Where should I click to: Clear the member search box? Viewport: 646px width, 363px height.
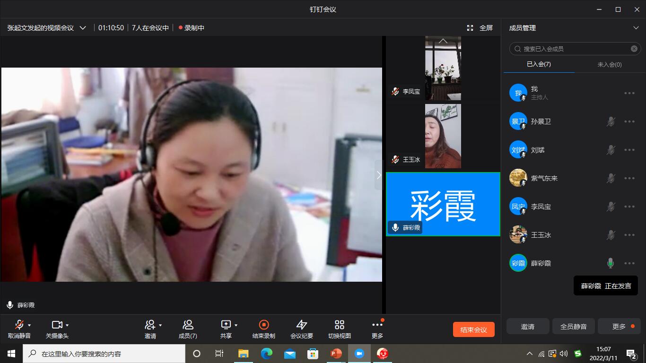(x=634, y=49)
